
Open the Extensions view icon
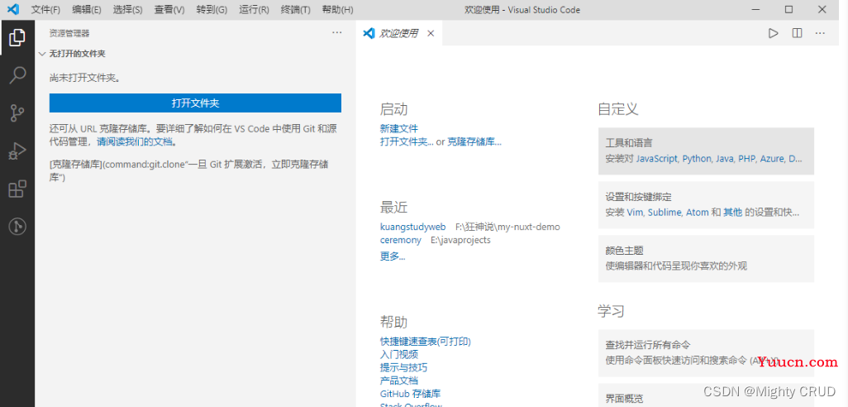coord(17,189)
